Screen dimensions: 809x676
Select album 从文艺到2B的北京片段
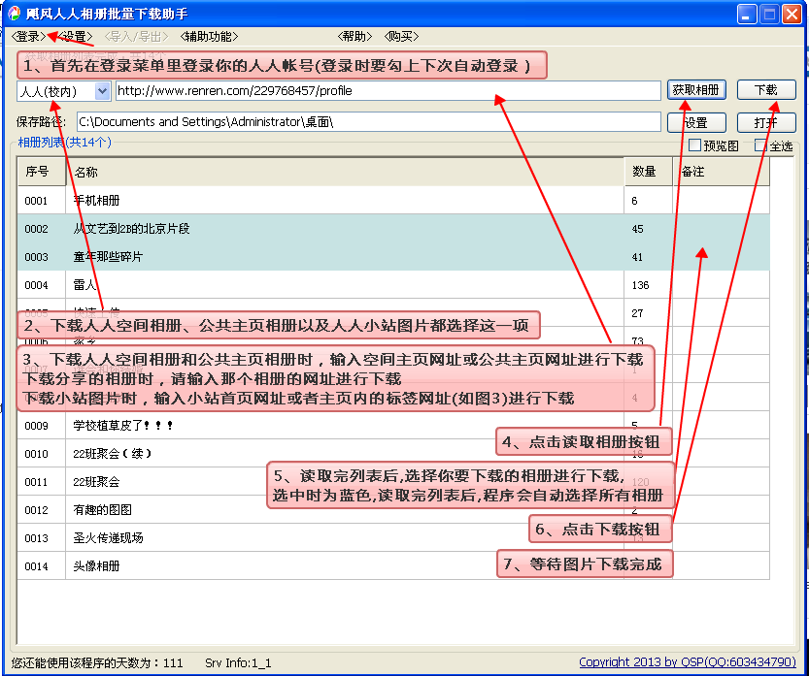point(393,229)
